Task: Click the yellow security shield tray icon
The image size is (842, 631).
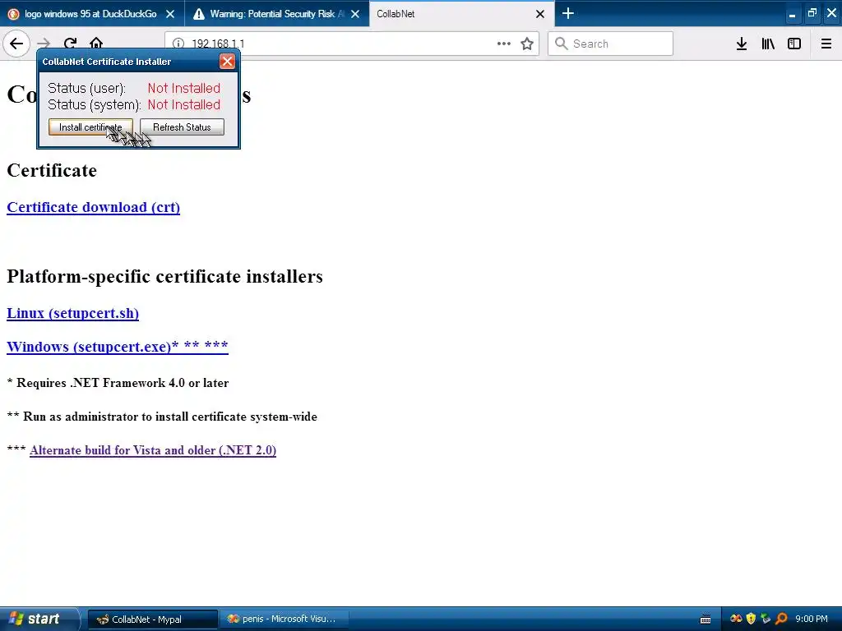Action: 751,619
